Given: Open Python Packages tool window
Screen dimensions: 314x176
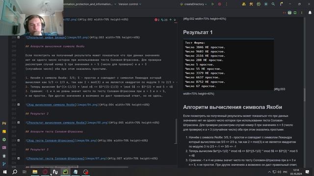Looking at the screenshot, I should point(4,132).
